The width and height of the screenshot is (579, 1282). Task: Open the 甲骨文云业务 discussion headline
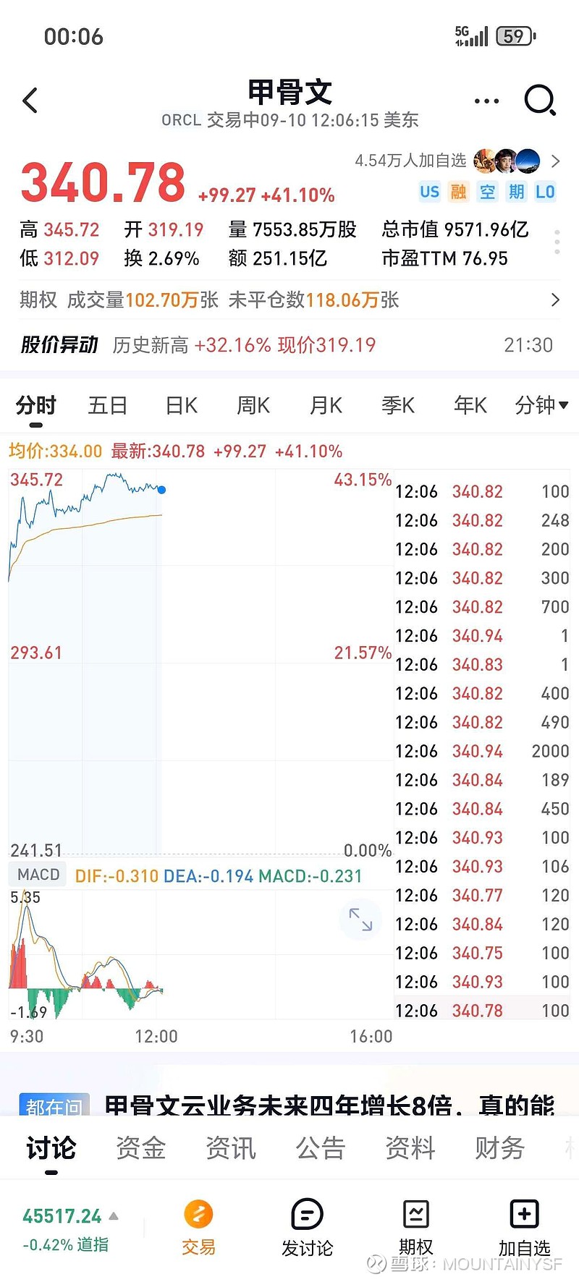329,1105
